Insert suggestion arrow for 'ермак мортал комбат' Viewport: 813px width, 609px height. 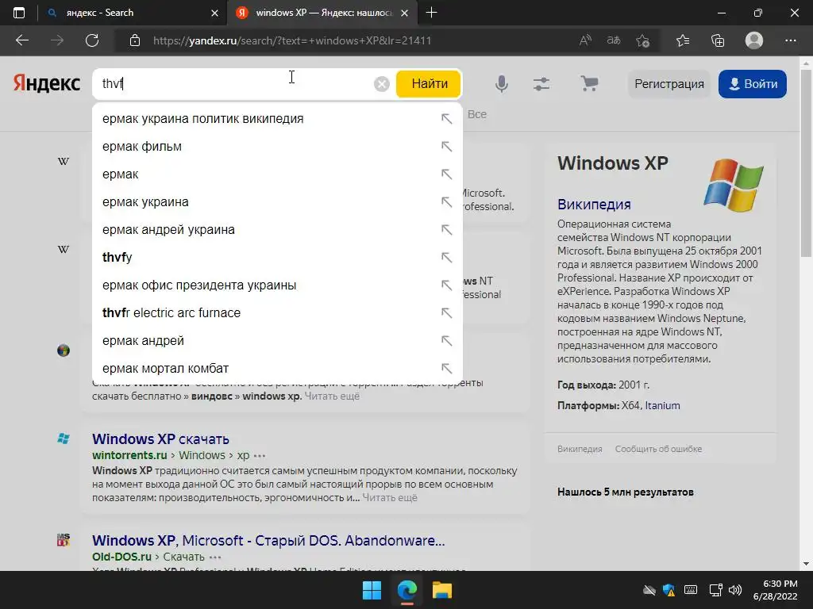pyautogui.click(x=446, y=368)
